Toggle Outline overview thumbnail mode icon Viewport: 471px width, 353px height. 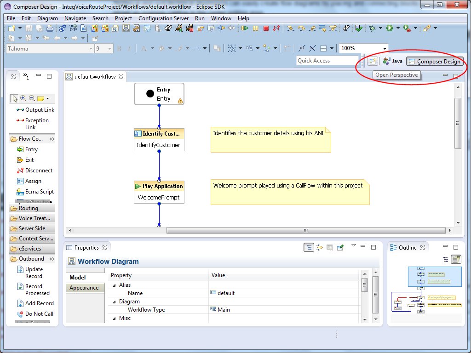[x=456, y=259]
